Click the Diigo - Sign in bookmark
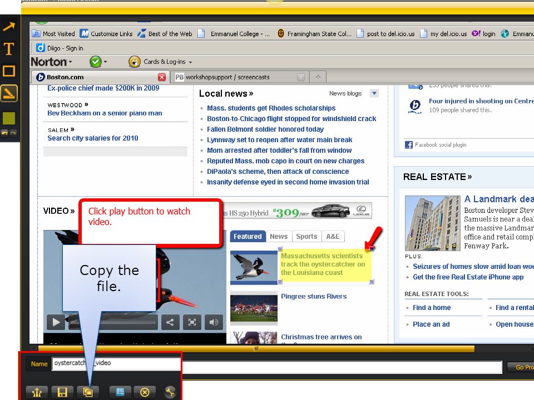Image resolution: width=534 pixels, height=400 pixels. (x=60, y=48)
